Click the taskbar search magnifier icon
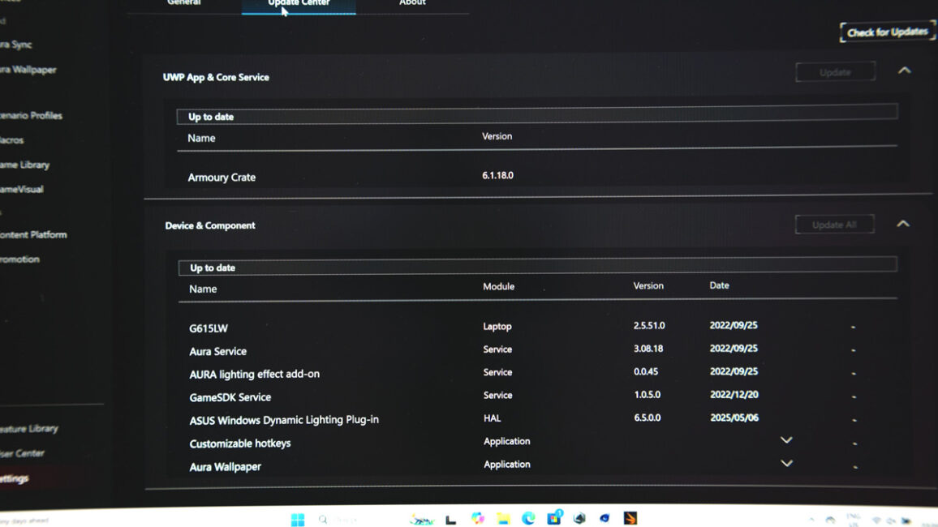This screenshot has height=527, width=938. [x=323, y=519]
